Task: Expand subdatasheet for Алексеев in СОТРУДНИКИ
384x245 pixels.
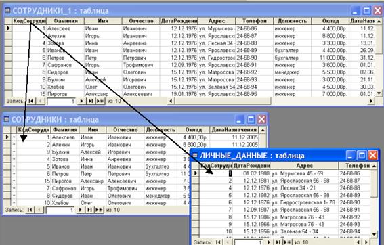Action: click(14, 137)
